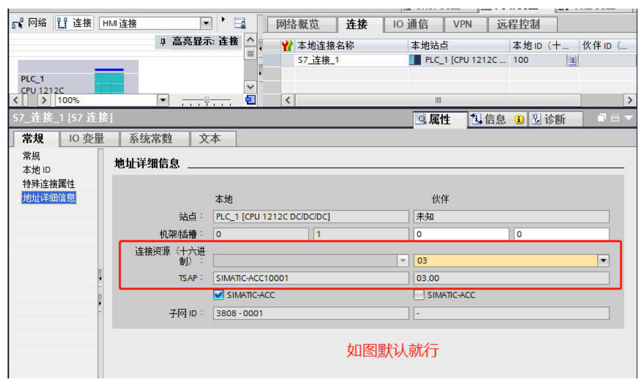The image size is (643, 384).
Task: Select 特殊连接属性 in the navigation tree
Action: tap(48, 184)
